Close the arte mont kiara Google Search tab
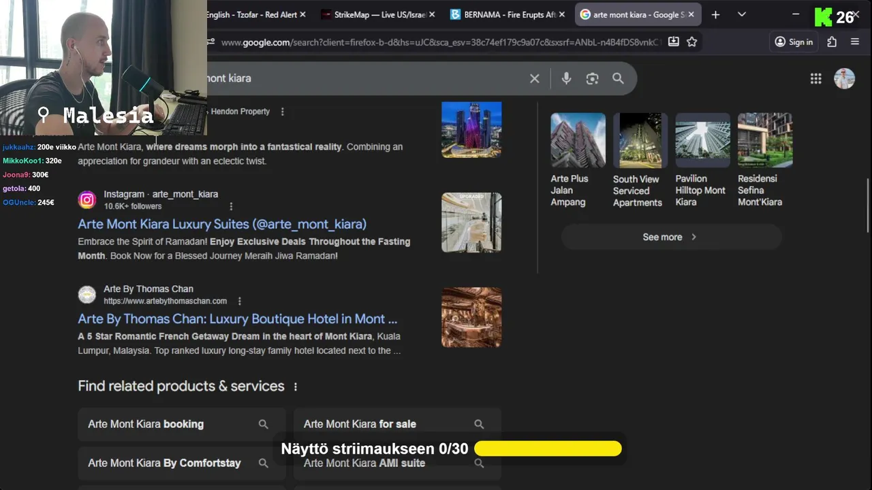872x490 pixels. pos(691,14)
